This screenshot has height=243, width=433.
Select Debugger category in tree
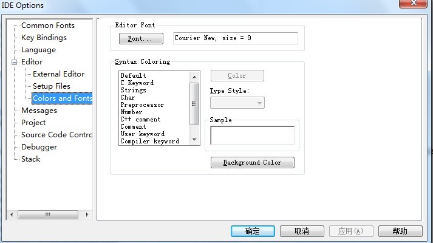click(39, 147)
